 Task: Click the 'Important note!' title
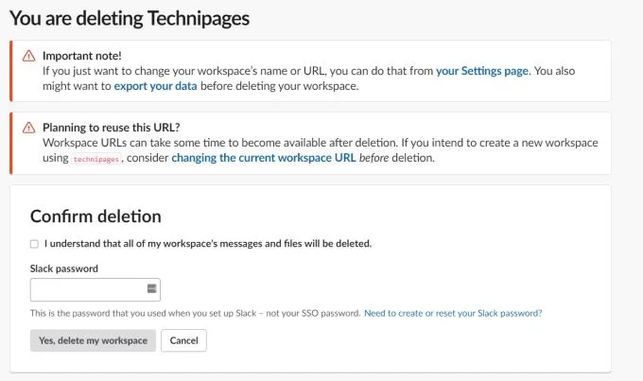[x=82, y=56]
